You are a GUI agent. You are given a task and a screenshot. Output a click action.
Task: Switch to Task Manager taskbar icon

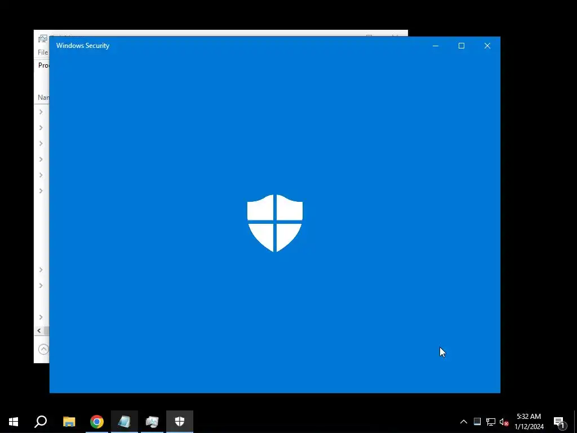152,422
